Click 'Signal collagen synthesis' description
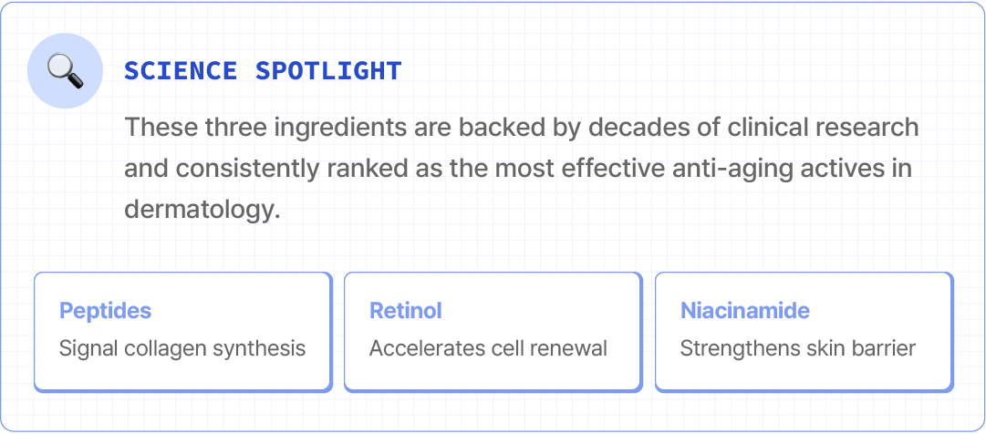Viewport: 986px width, 434px height. pyautogui.click(x=182, y=348)
